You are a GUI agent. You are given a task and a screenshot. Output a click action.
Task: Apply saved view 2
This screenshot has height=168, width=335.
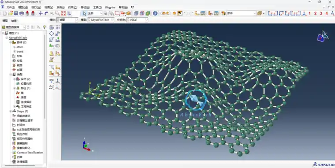(315, 14)
